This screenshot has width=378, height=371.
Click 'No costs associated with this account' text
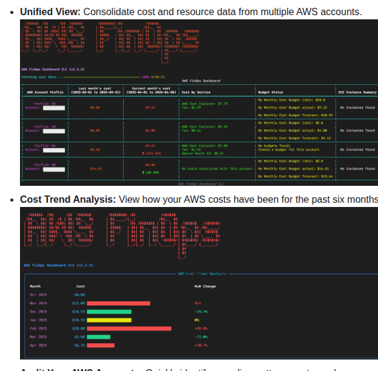click(217, 169)
